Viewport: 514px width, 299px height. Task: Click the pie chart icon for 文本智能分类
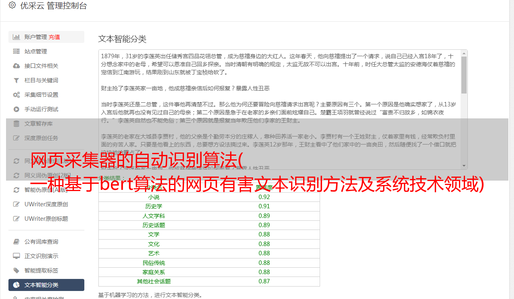tap(16, 285)
